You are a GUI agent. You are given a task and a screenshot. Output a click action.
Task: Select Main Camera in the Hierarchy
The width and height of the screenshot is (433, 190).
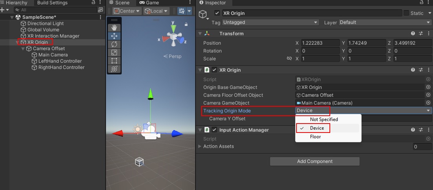coord(53,55)
